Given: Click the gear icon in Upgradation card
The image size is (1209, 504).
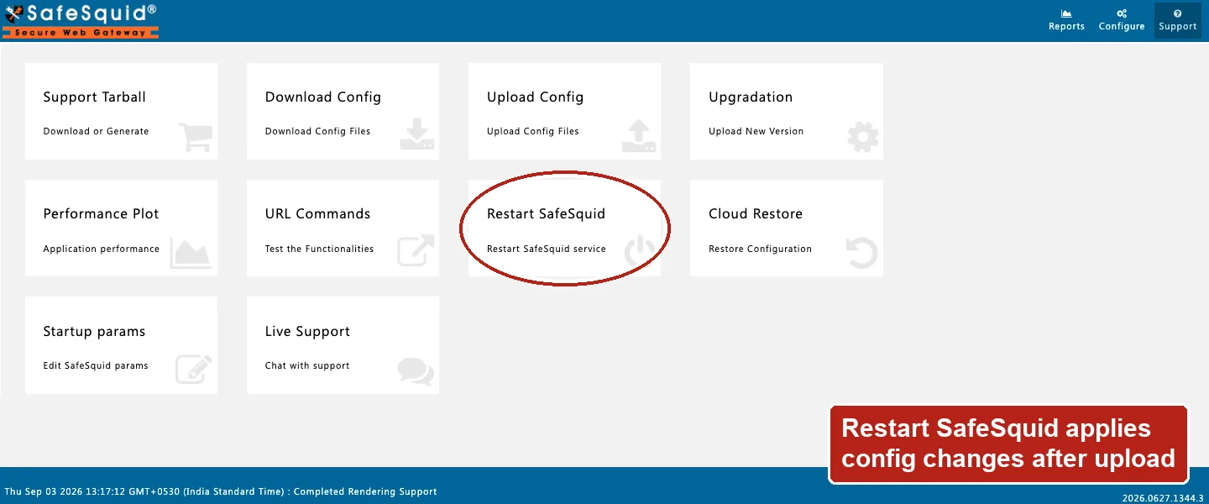Looking at the screenshot, I should (862, 136).
